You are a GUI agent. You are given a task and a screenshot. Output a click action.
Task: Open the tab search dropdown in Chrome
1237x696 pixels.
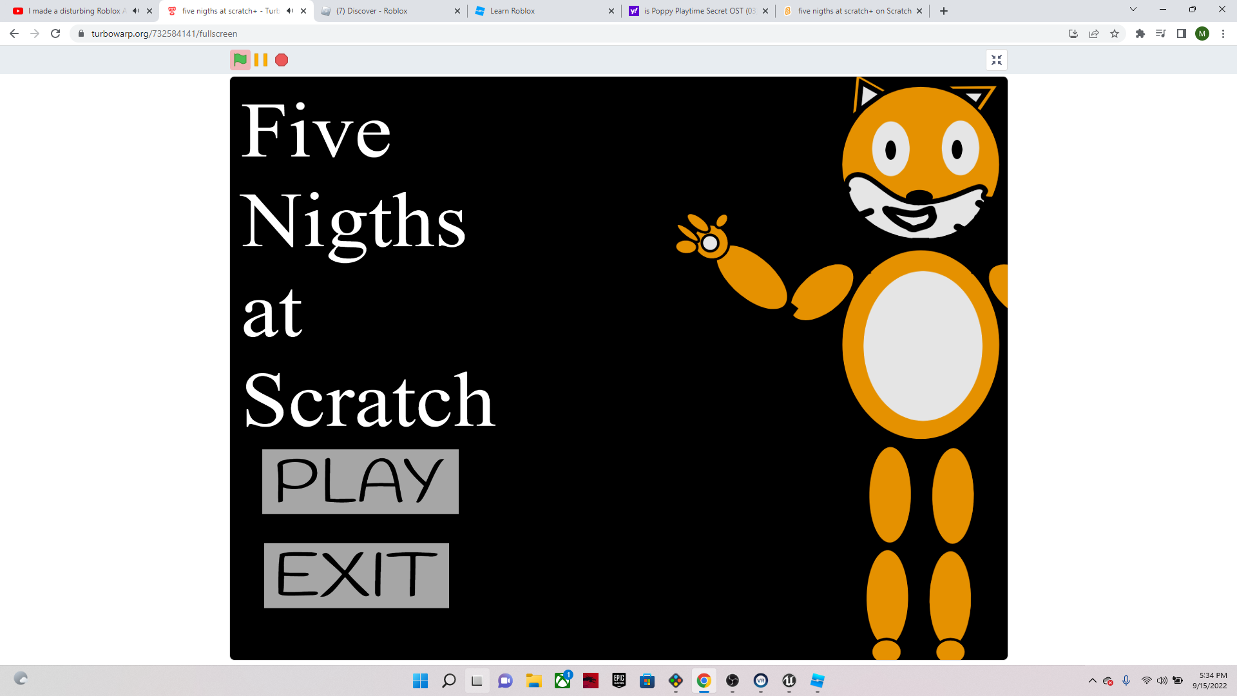pyautogui.click(x=1133, y=9)
